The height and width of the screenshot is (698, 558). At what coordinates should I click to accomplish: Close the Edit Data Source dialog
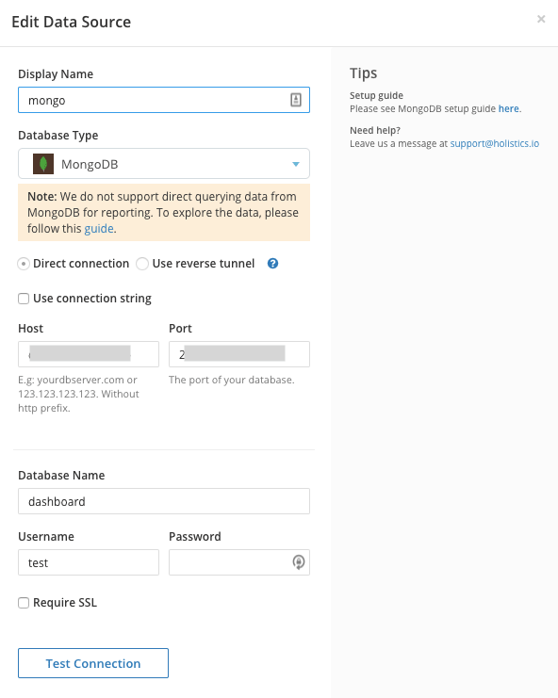[x=541, y=19]
